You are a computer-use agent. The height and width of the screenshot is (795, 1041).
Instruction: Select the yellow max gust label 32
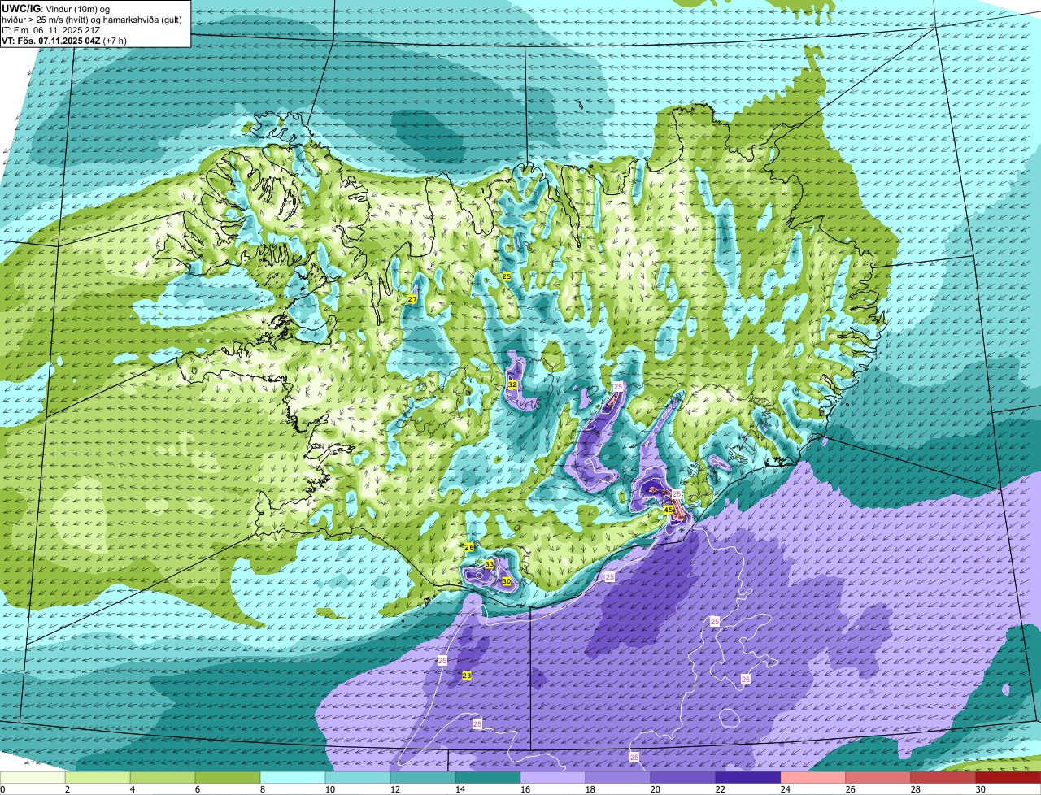pyautogui.click(x=512, y=384)
